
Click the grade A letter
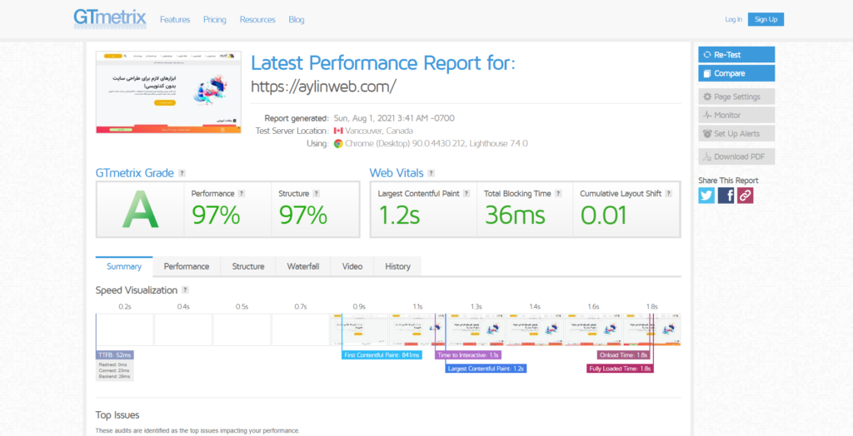click(x=140, y=210)
